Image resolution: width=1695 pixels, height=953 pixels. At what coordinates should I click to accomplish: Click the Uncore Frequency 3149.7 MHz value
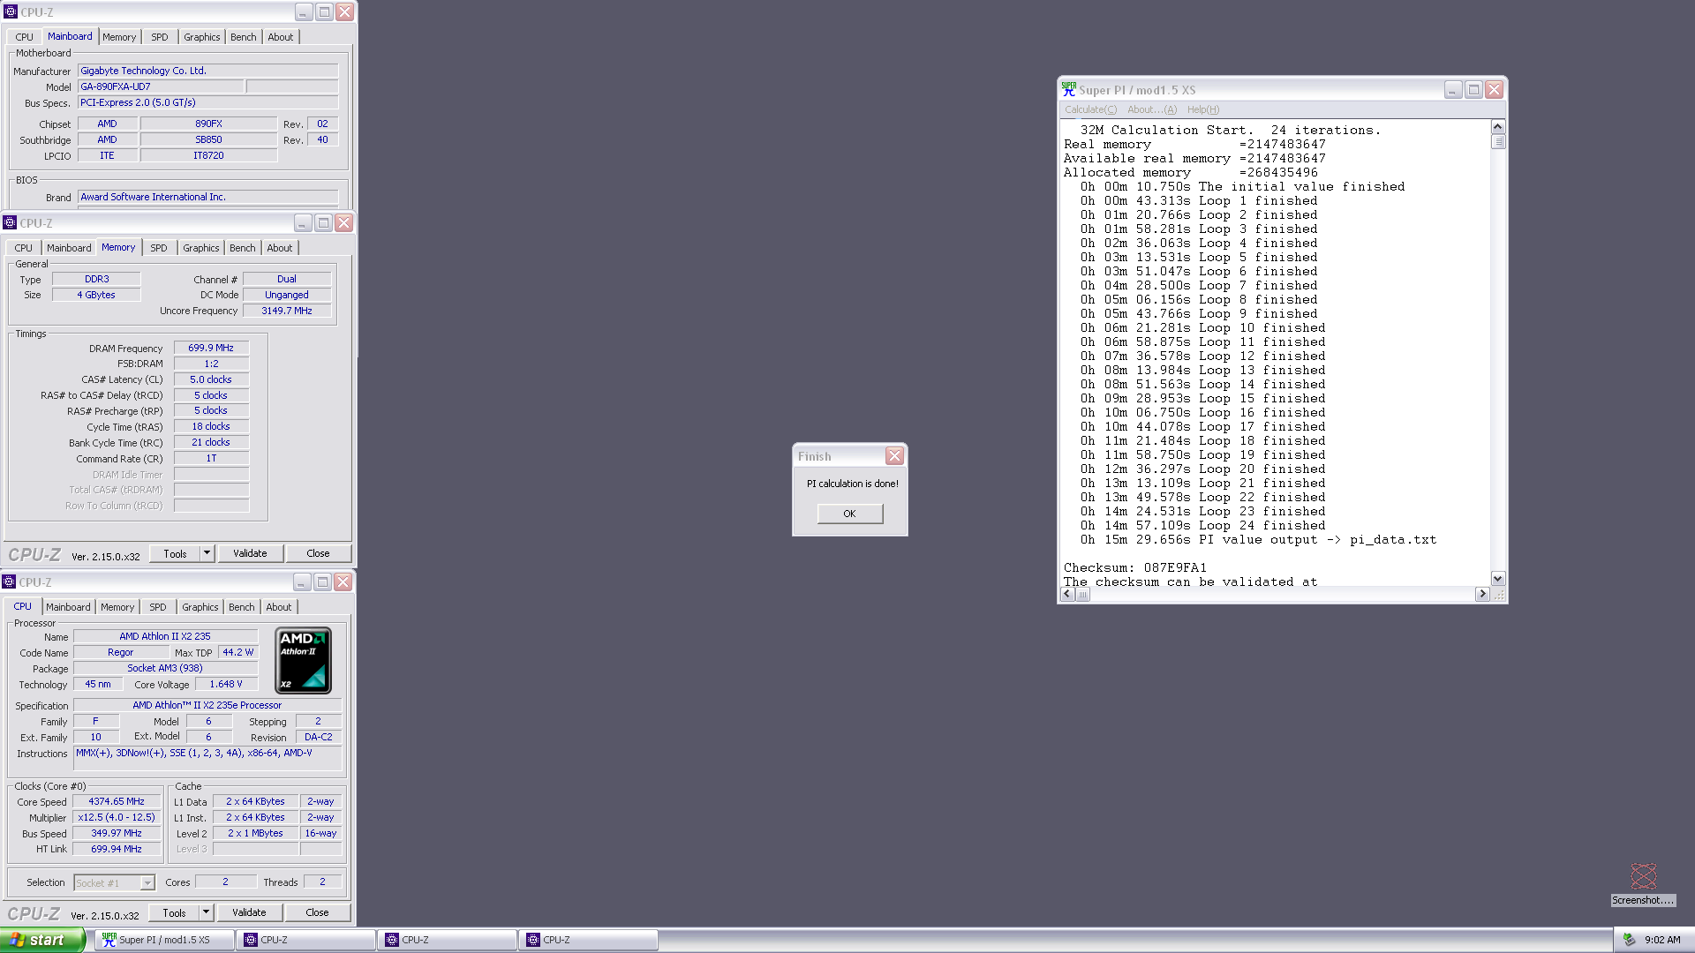click(x=287, y=311)
